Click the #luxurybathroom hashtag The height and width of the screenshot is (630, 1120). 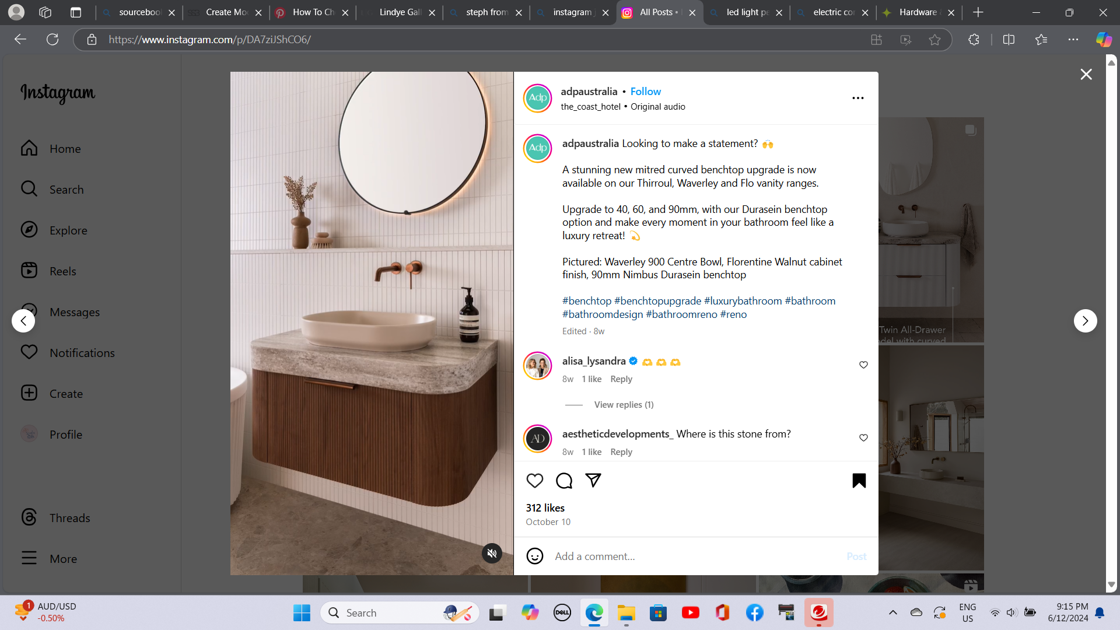[743, 301]
